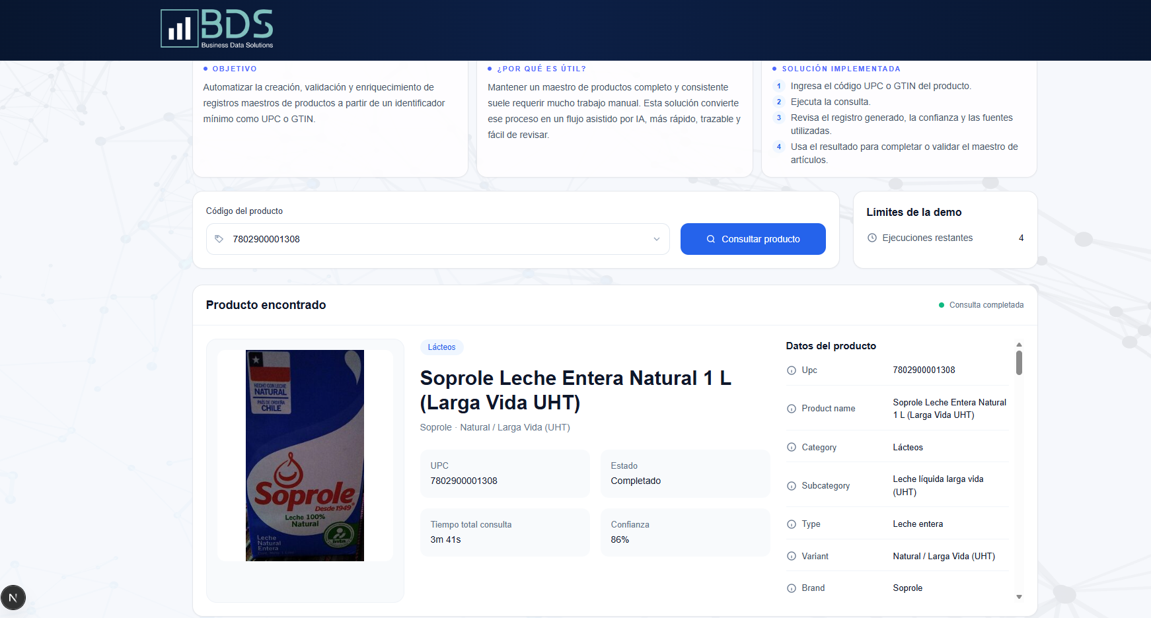The height and width of the screenshot is (618, 1151).
Task: Click the tag icon in product code field
Action: pos(219,239)
